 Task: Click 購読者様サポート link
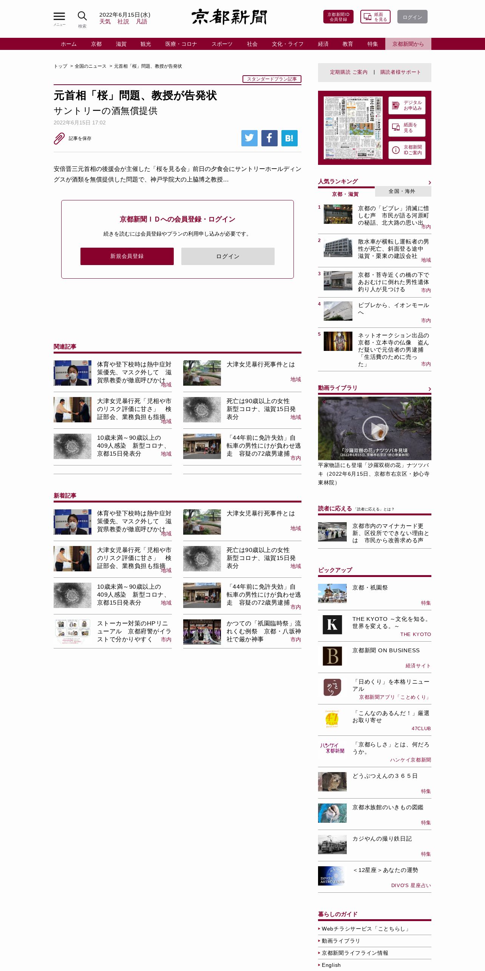pos(400,72)
